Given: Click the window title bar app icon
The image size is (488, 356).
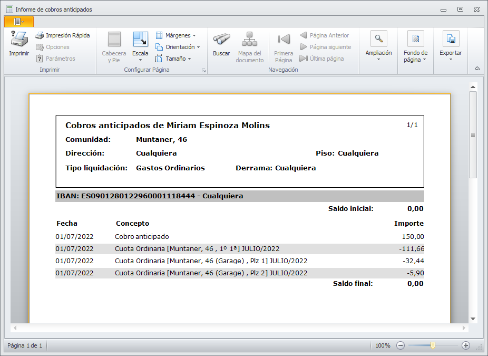Looking at the screenshot, I should point(9,9).
